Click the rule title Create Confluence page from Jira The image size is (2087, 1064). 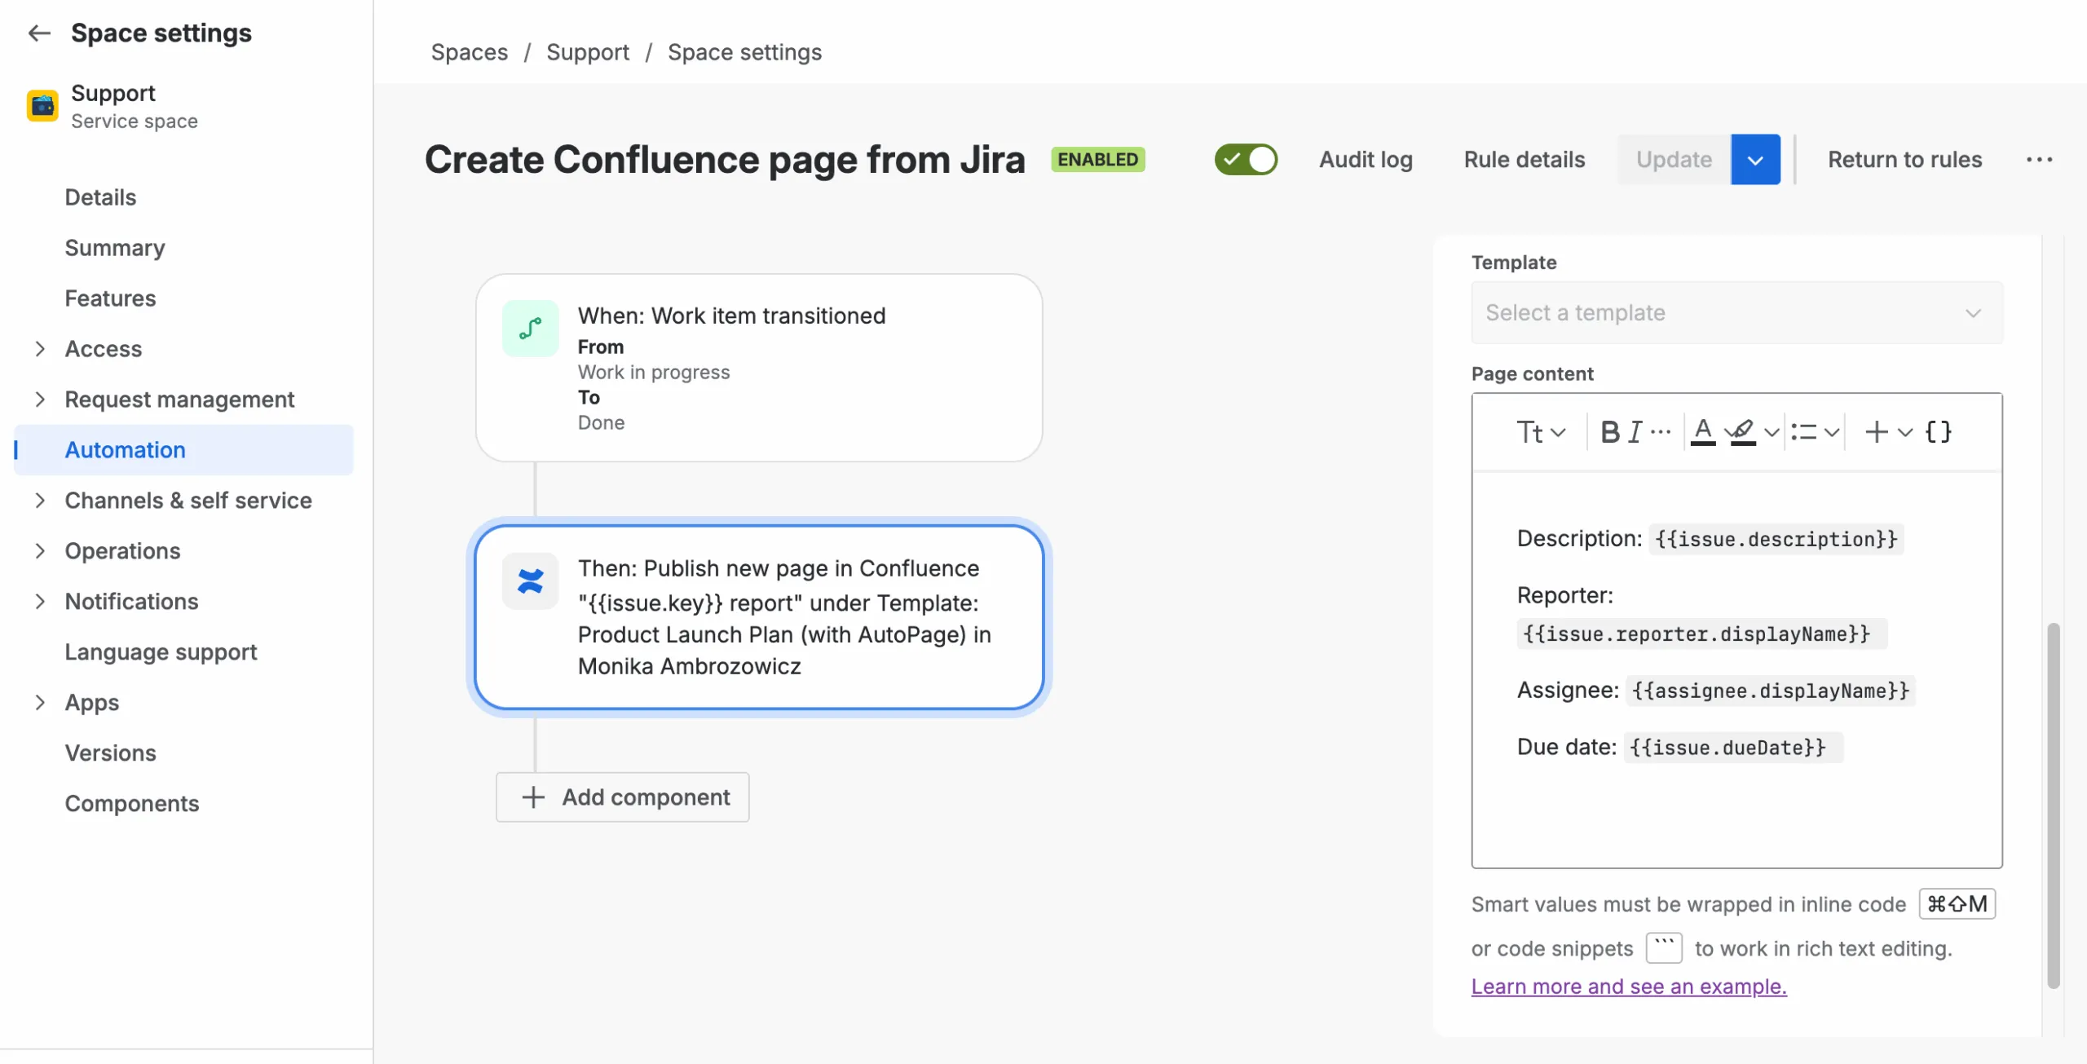(725, 159)
